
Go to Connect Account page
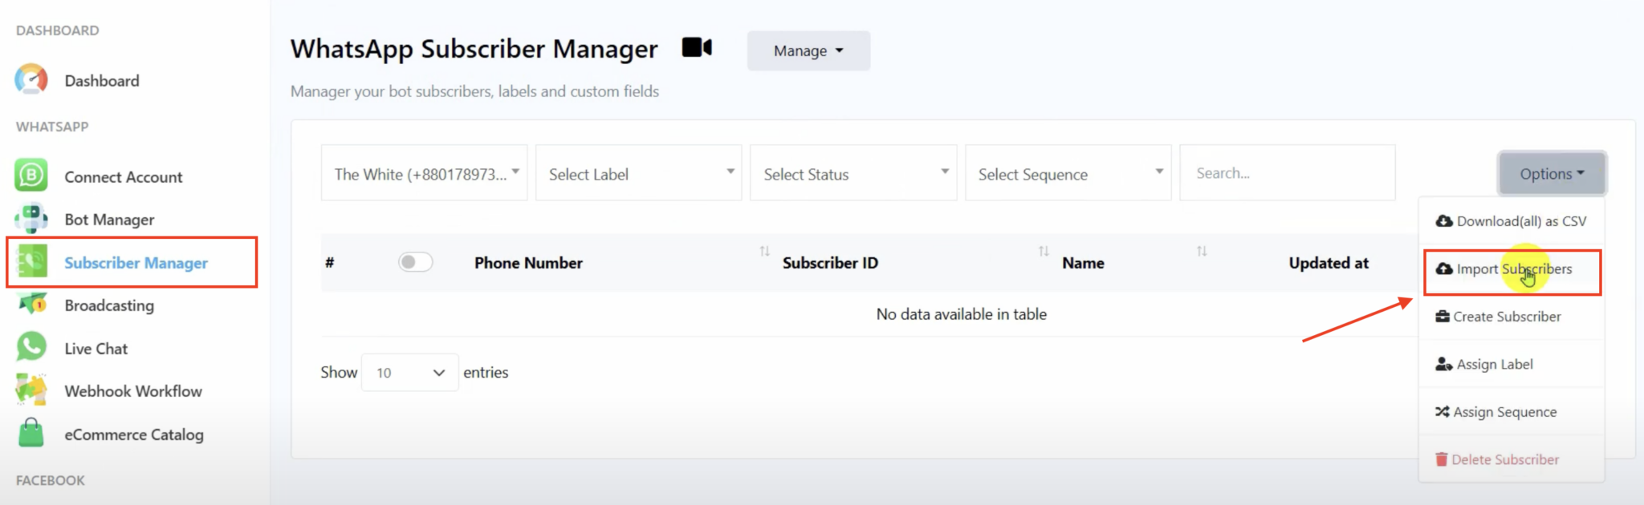click(124, 177)
